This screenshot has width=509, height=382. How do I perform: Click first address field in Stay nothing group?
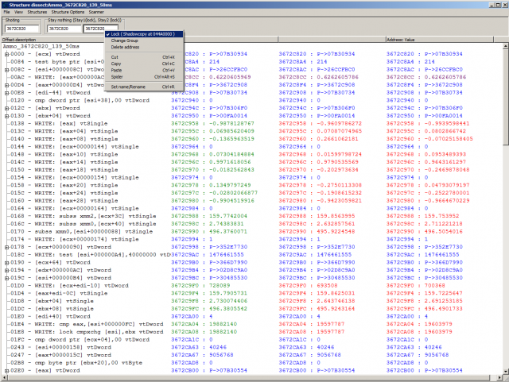(64, 28)
